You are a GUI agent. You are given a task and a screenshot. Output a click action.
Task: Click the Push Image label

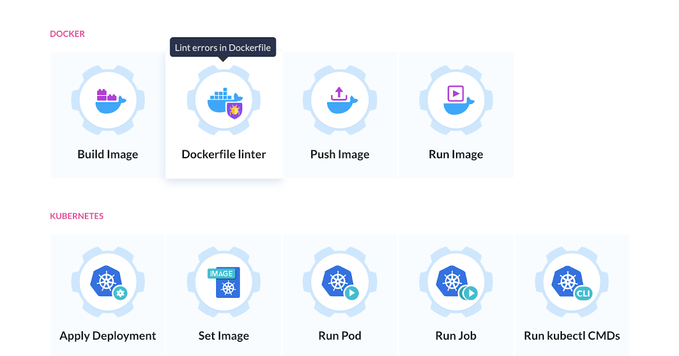click(339, 154)
